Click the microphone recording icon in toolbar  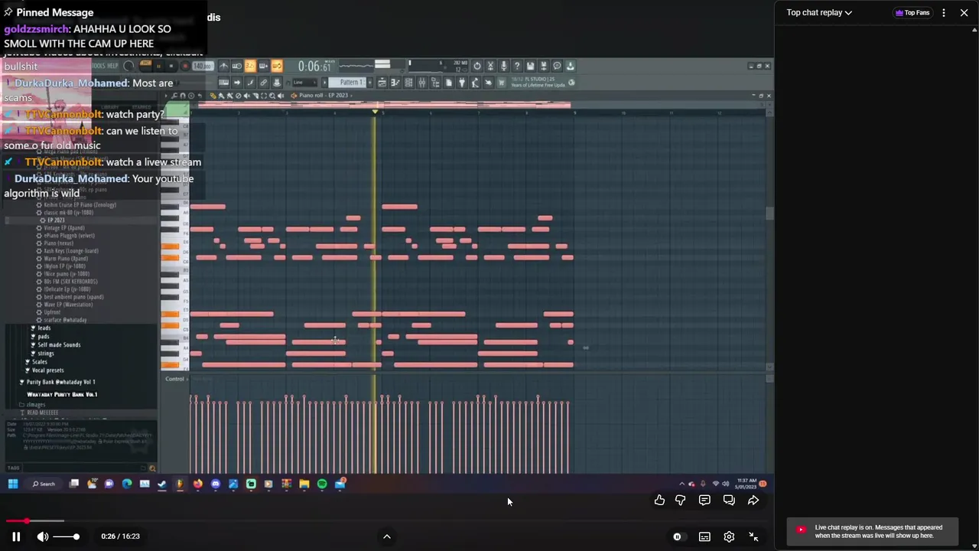pos(503,67)
